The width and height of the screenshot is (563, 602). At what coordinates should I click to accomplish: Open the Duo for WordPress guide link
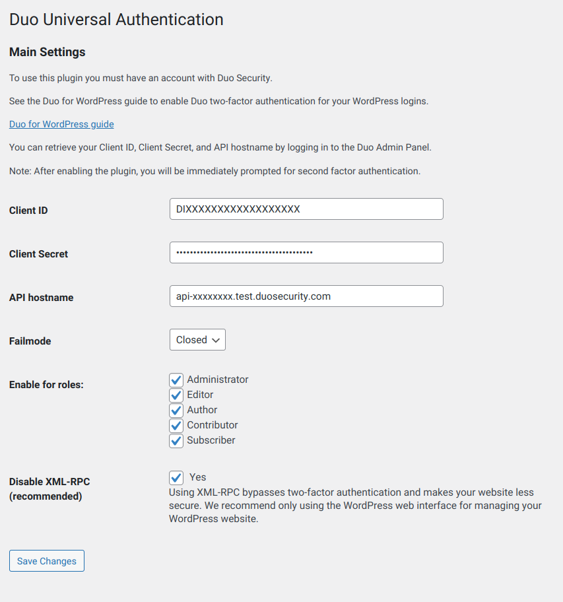[x=61, y=123]
